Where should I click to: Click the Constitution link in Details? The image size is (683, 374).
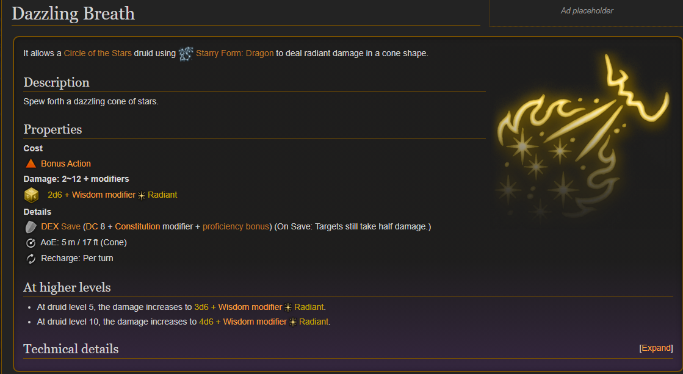tap(137, 226)
